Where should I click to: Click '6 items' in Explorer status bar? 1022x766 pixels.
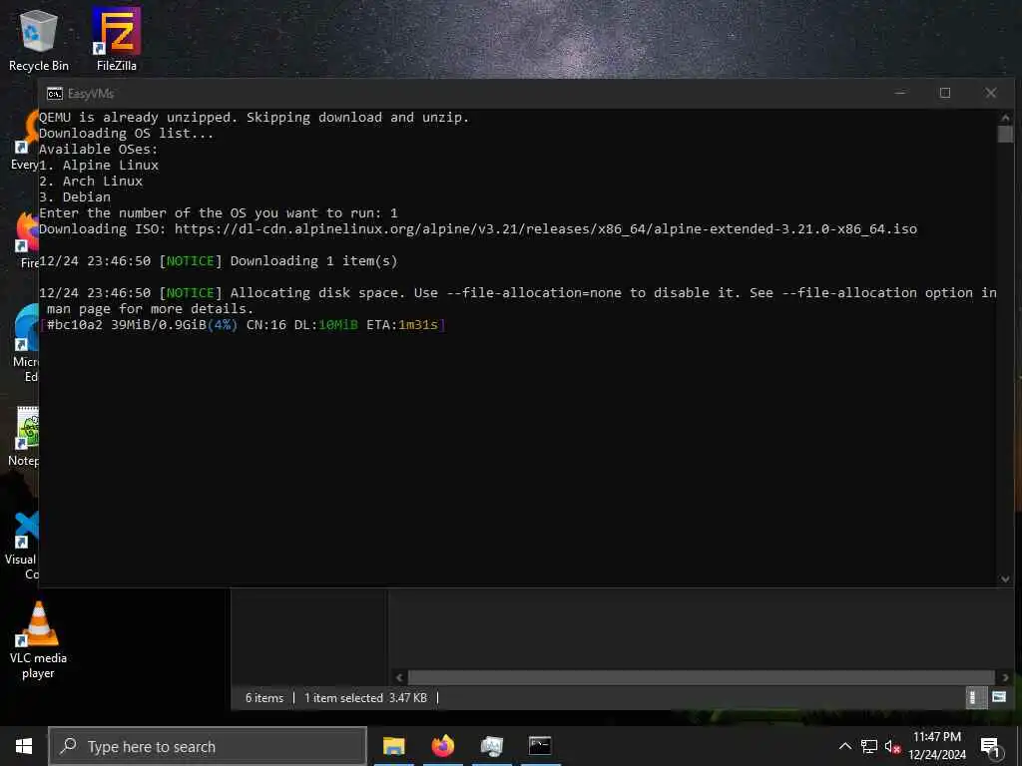(x=264, y=698)
